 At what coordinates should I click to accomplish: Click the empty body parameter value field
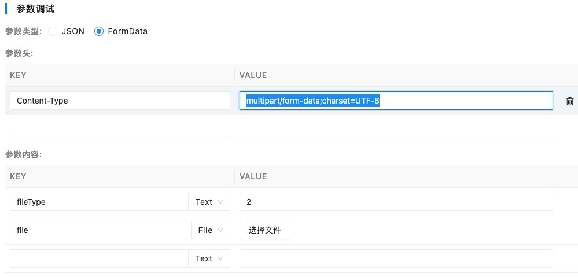pyautogui.click(x=396, y=258)
